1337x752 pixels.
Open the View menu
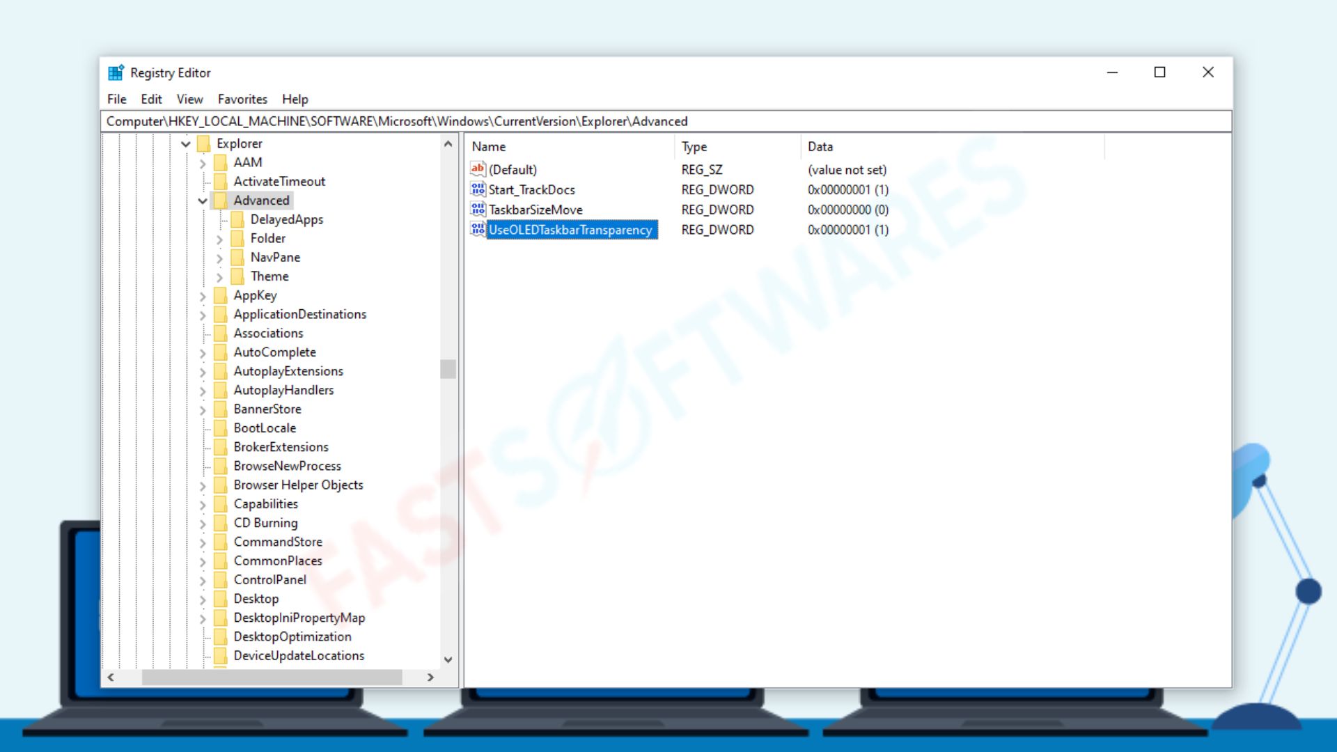coord(189,99)
